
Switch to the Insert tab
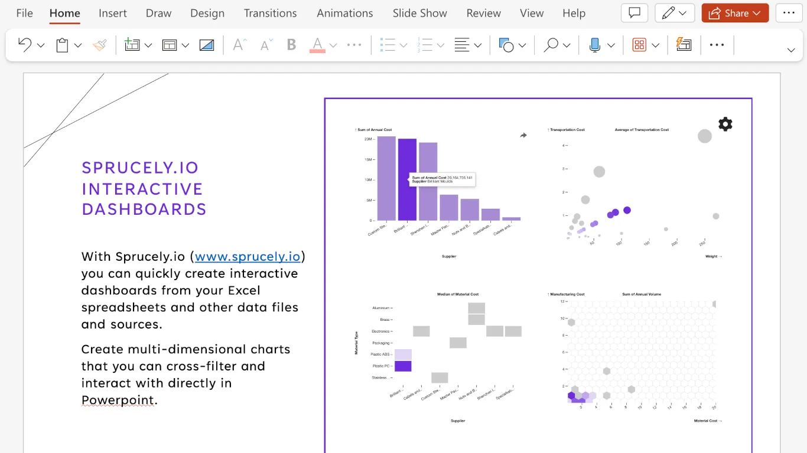click(x=112, y=12)
